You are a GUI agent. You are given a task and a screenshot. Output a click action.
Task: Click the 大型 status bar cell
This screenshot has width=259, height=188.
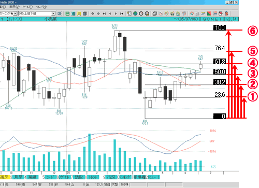114,184
